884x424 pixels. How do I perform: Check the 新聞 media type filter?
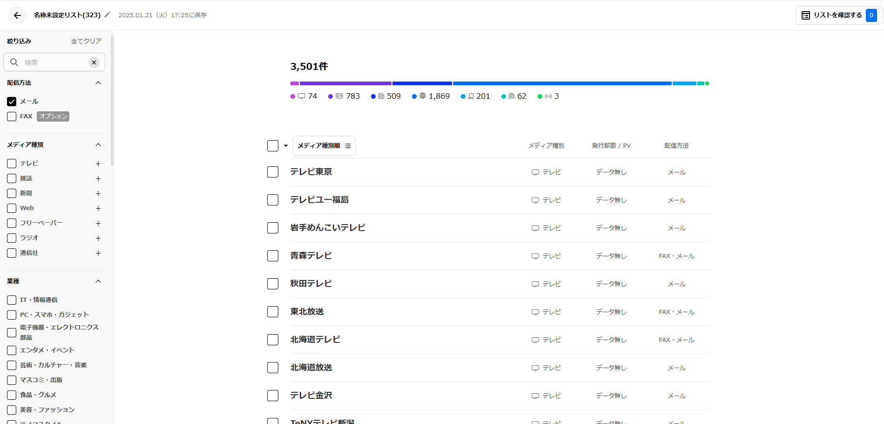click(12, 193)
